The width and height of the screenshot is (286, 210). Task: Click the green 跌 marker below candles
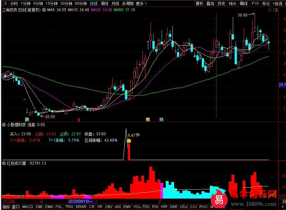[x=27, y=120]
